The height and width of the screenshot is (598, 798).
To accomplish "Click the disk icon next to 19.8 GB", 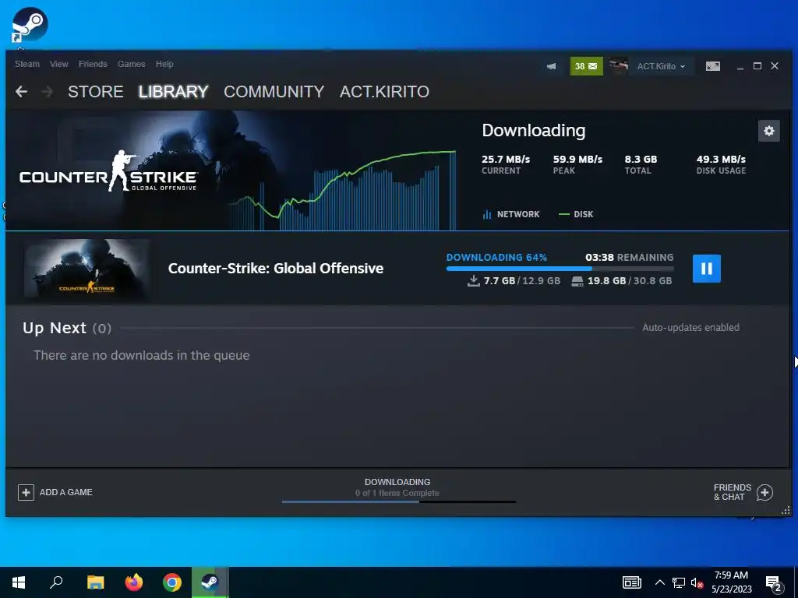I will tap(577, 281).
